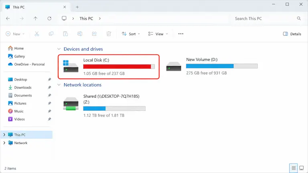Click the Rename icon in toolbar
This screenshot has height=173, width=308.
[80, 34]
